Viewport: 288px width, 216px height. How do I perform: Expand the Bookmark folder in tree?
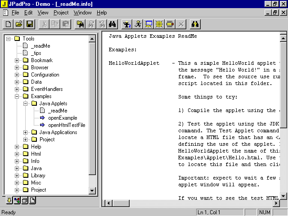pyautogui.click(x=17, y=60)
